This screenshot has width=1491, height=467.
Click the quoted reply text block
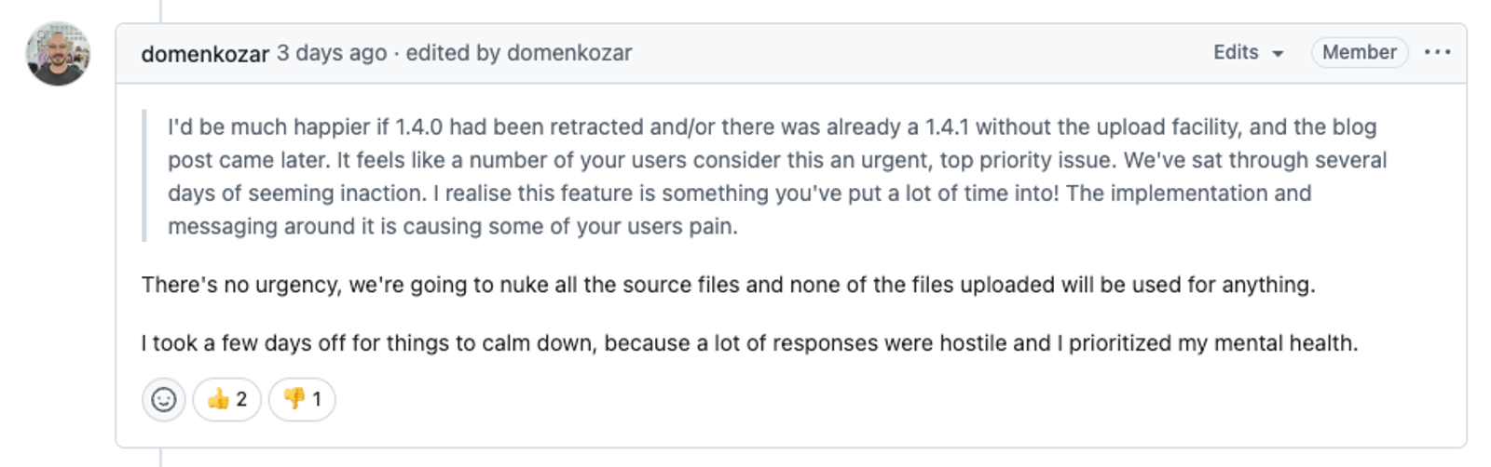[777, 177]
